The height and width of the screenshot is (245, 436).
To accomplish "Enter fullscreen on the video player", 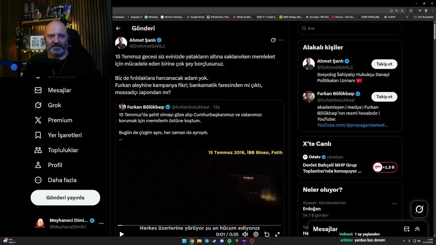I will (x=277, y=234).
